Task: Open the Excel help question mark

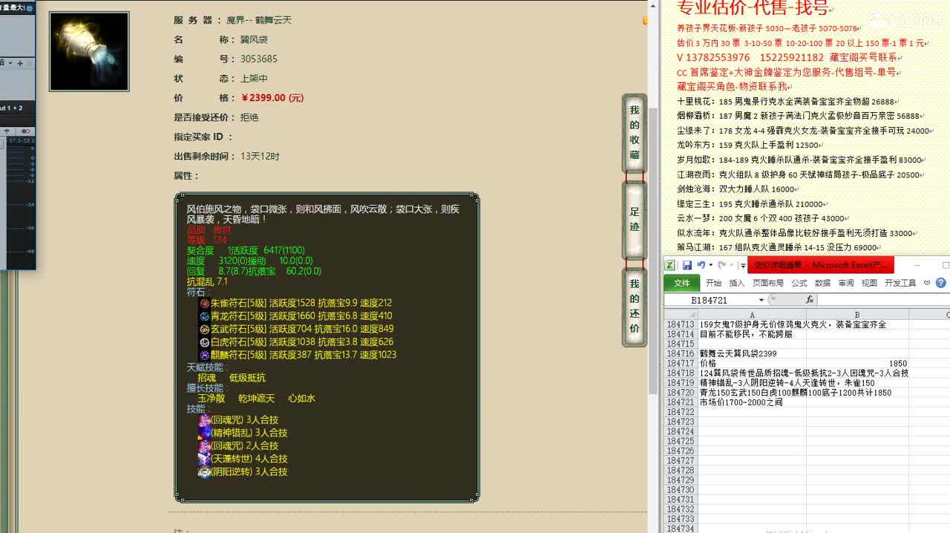Action: [x=941, y=283]
